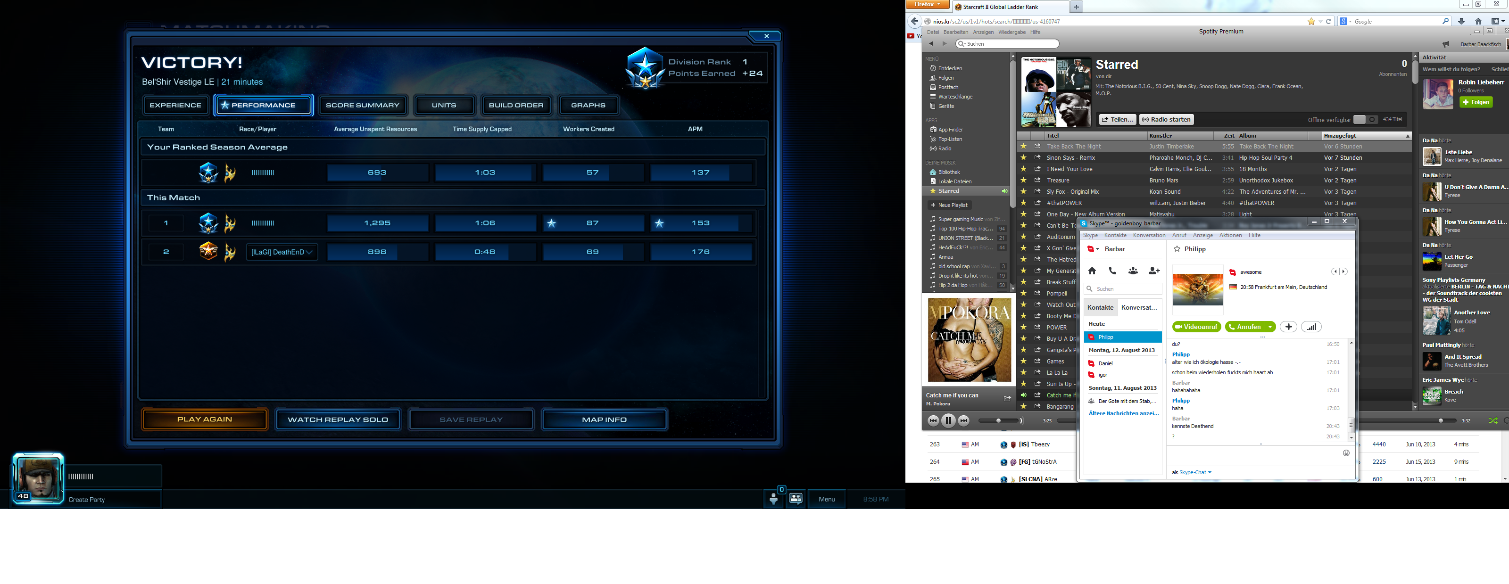
Task: Click Spotify forward navigation arrow
Action: (944, 44)
